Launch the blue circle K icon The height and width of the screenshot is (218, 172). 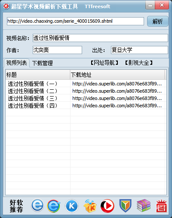click(x=72, y=206)
